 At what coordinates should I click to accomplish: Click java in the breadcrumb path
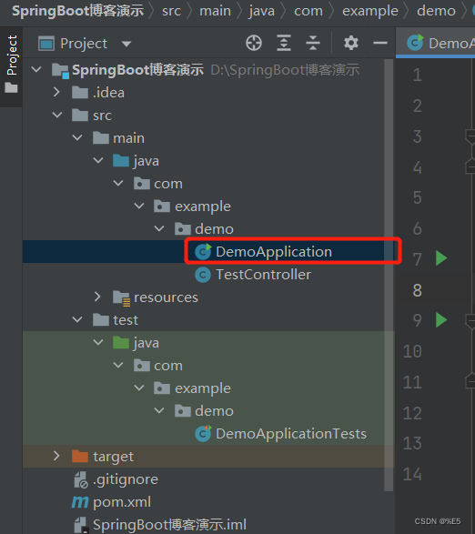click(x=262, y=11)
